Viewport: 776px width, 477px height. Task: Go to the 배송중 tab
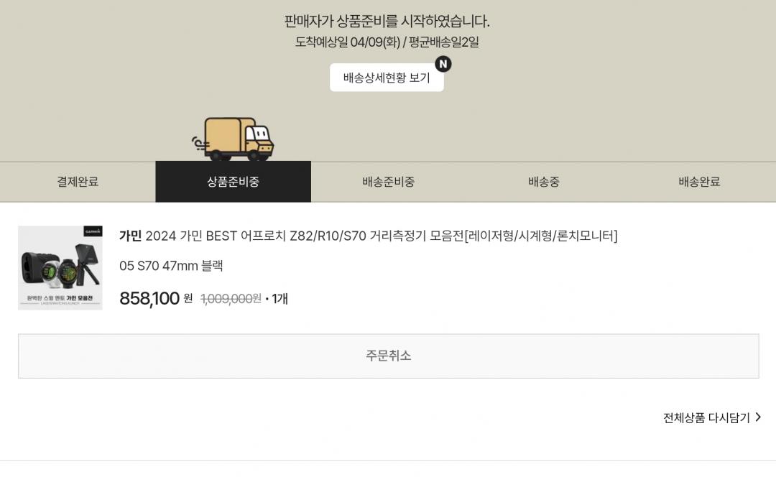[x=543, y=182]
